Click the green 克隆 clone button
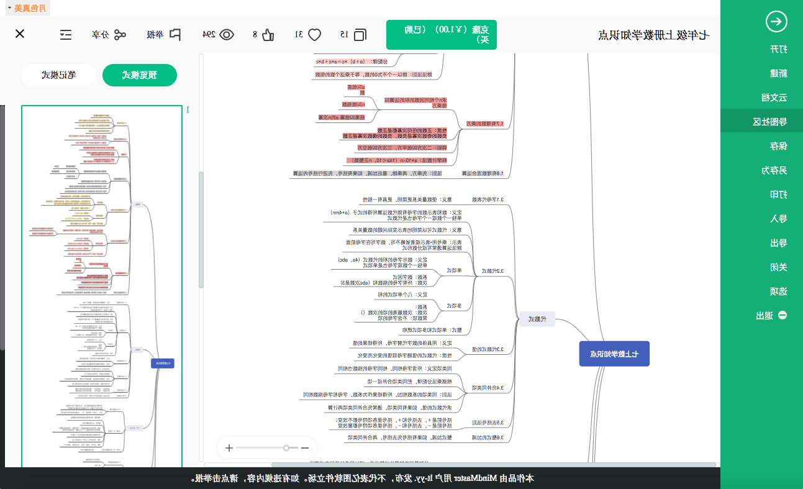 pos(442,35)
